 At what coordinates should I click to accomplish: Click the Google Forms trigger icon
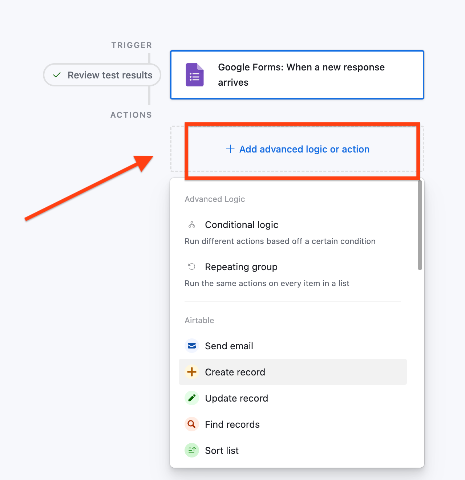pos(195,75)
